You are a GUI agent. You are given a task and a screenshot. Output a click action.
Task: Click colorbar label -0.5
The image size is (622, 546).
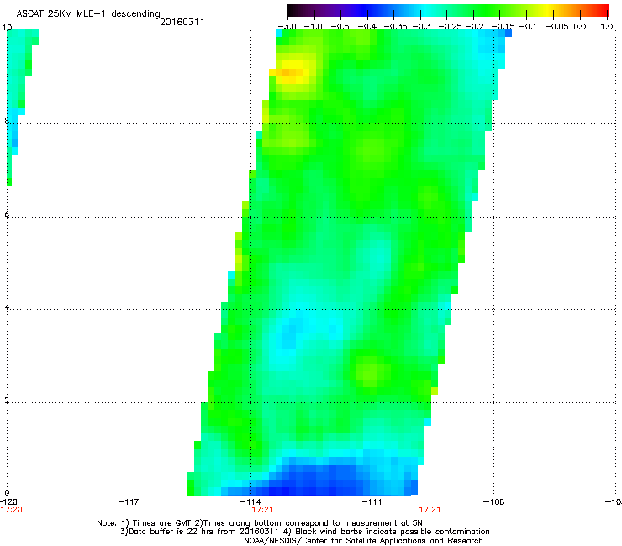point(340,27)
